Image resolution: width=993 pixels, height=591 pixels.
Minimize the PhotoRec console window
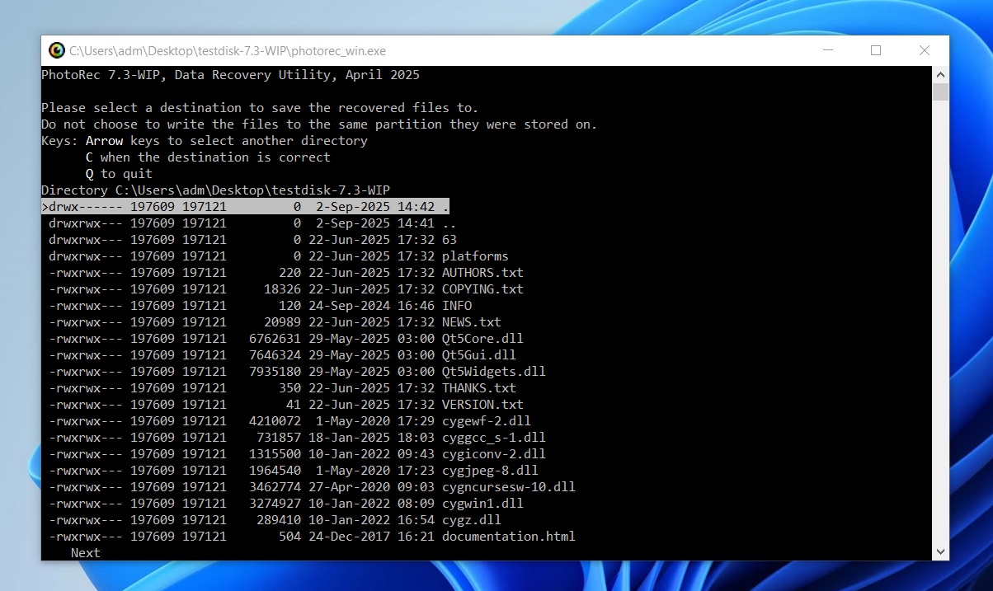click(x=827, y=51)
